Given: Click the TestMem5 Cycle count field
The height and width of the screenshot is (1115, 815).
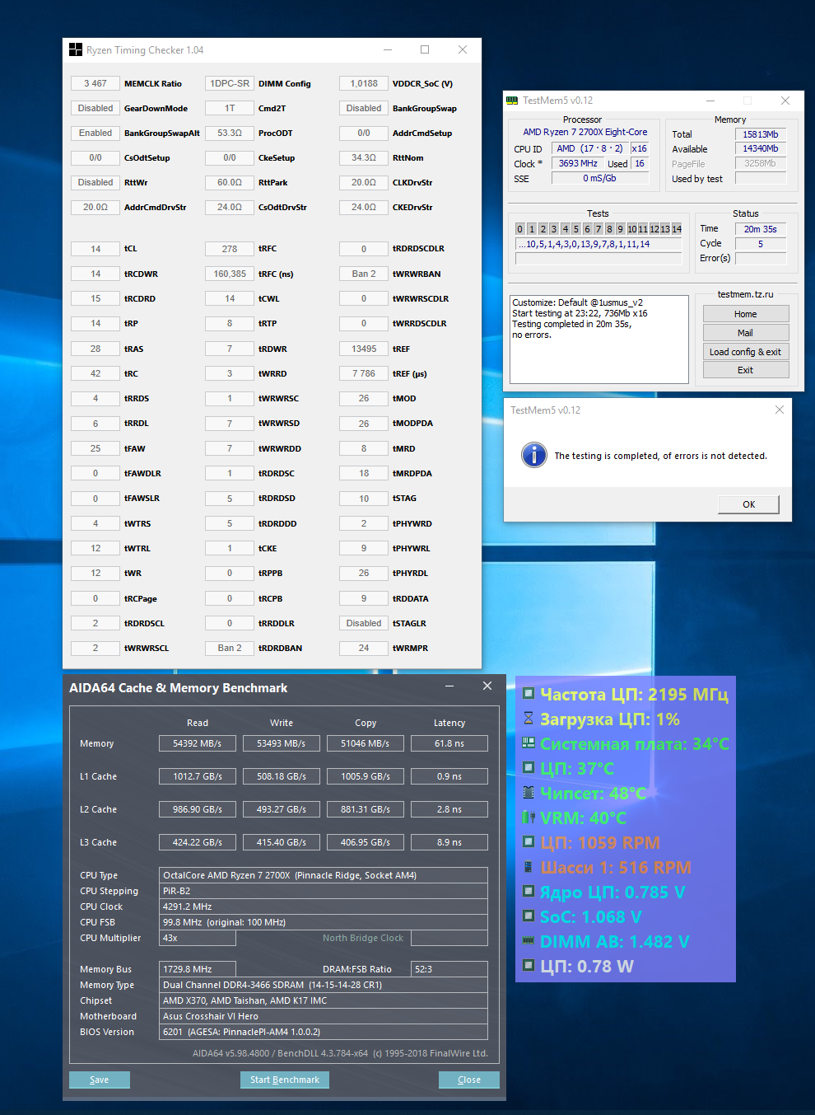Looking at the screenshot, I should pos(761,244).
